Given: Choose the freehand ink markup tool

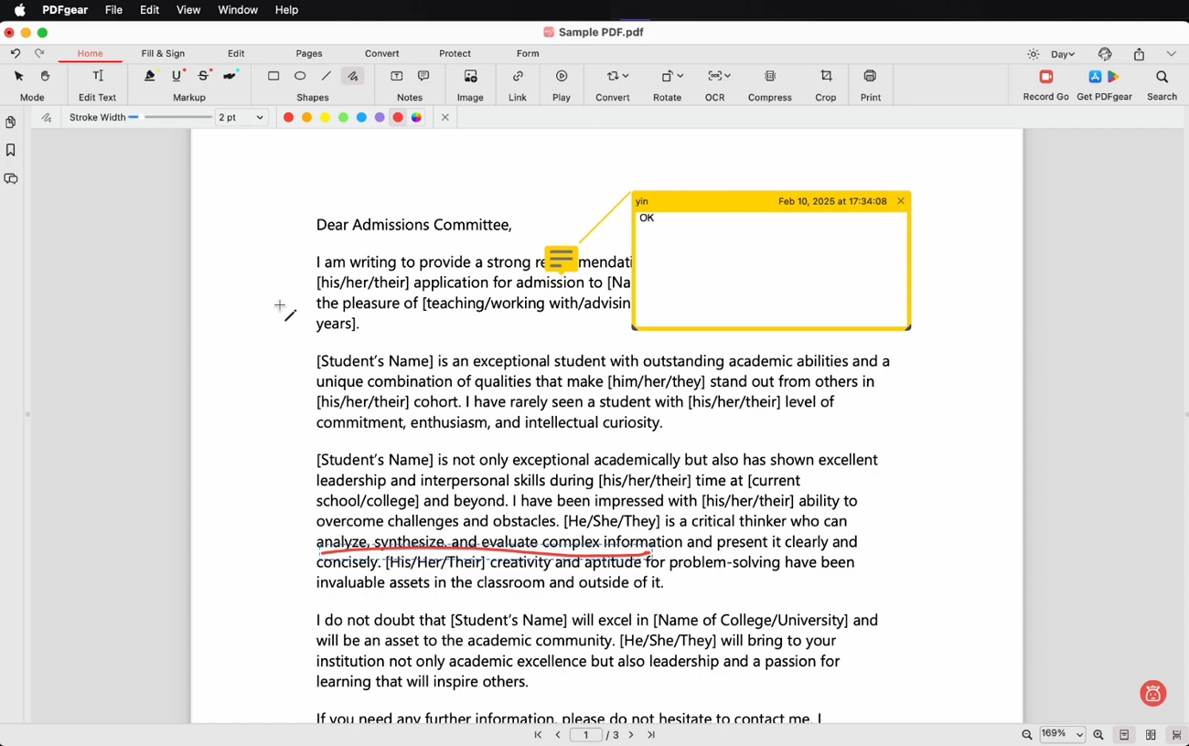Looking at the screenshot, I should [x=230, y=77].
